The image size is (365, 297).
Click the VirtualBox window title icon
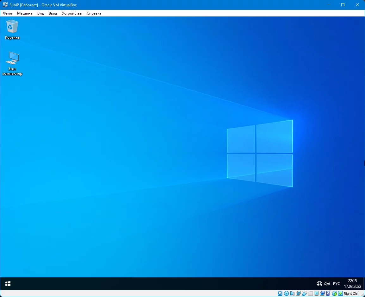pos(5,5)
